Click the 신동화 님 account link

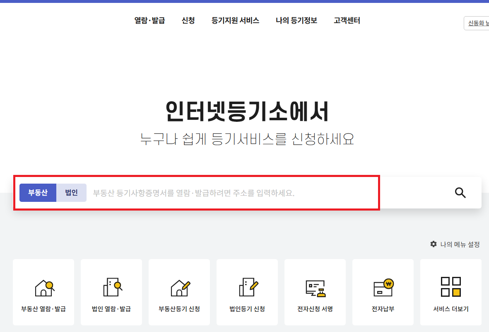(478, 23)
